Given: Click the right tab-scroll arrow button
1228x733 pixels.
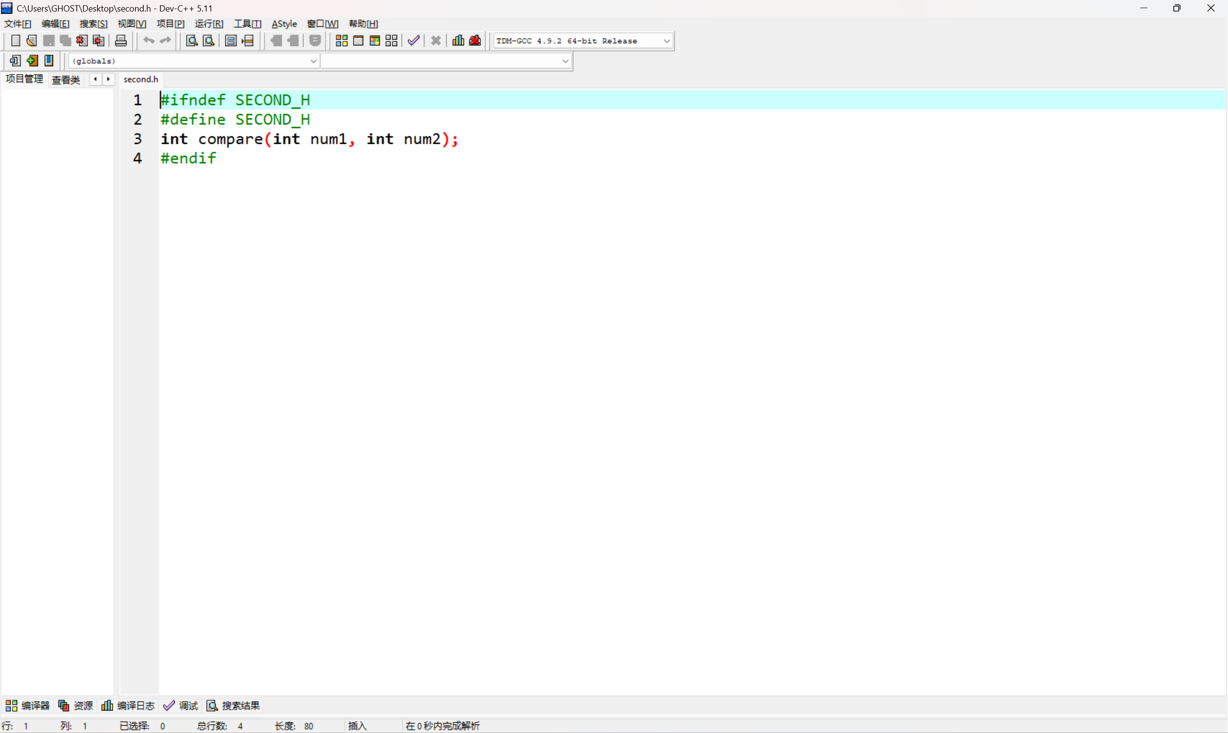Looking at the screenshot, I should pyautogui.click(x=108, y=79).
